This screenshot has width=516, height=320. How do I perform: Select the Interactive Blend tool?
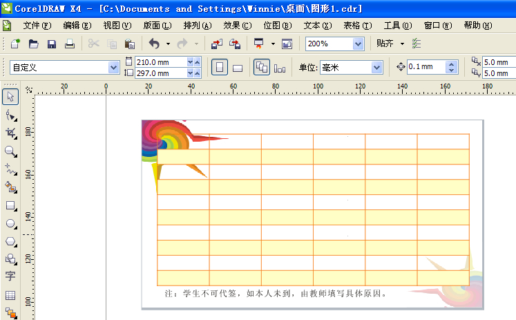(x=10, y=312)
